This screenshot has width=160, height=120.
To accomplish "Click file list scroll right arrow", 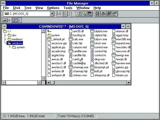I will point(128,82).
